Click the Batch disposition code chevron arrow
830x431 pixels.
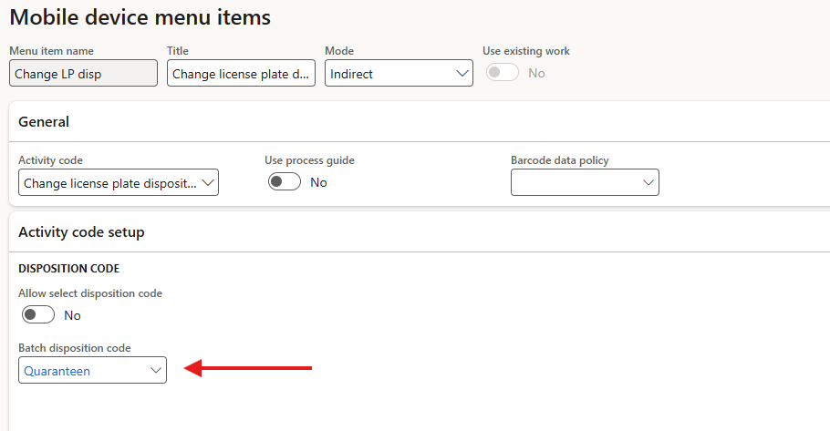point(155,370)
